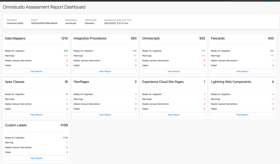The width and height of the screenshot is (280, 164).
Task: Click Apex Classes ready for migration count 16
Action: [x=67, y=94]
